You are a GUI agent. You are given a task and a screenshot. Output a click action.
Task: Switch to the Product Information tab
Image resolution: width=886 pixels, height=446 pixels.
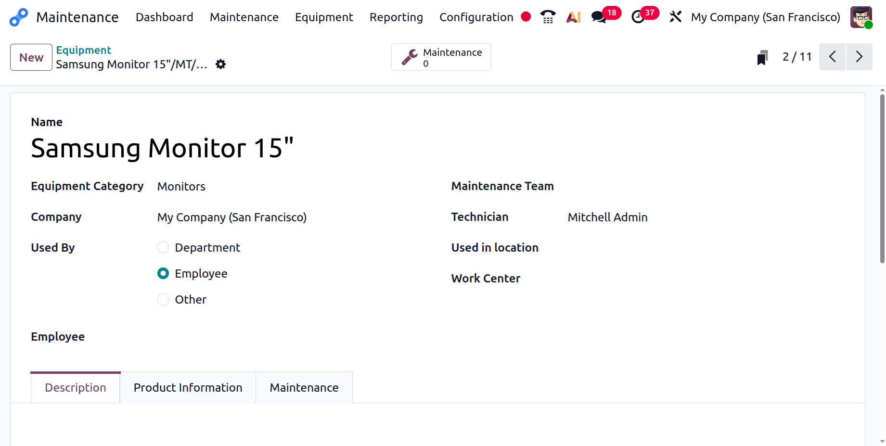188,387
